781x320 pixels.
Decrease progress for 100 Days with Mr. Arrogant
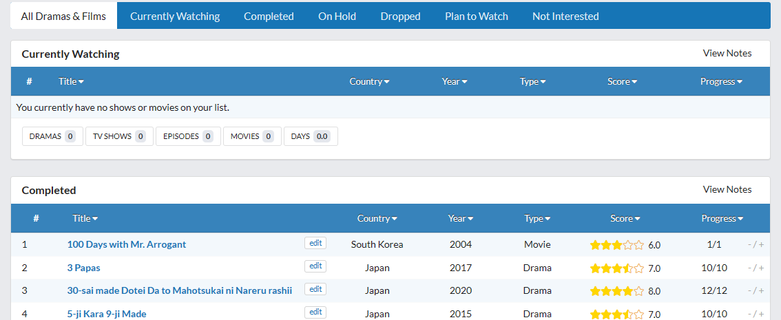(x=749, y=245)
